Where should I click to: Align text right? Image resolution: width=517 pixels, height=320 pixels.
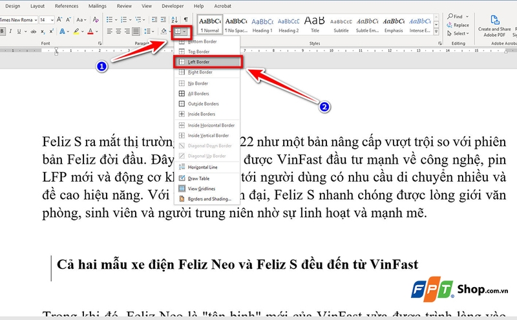[x=127, y=32]
